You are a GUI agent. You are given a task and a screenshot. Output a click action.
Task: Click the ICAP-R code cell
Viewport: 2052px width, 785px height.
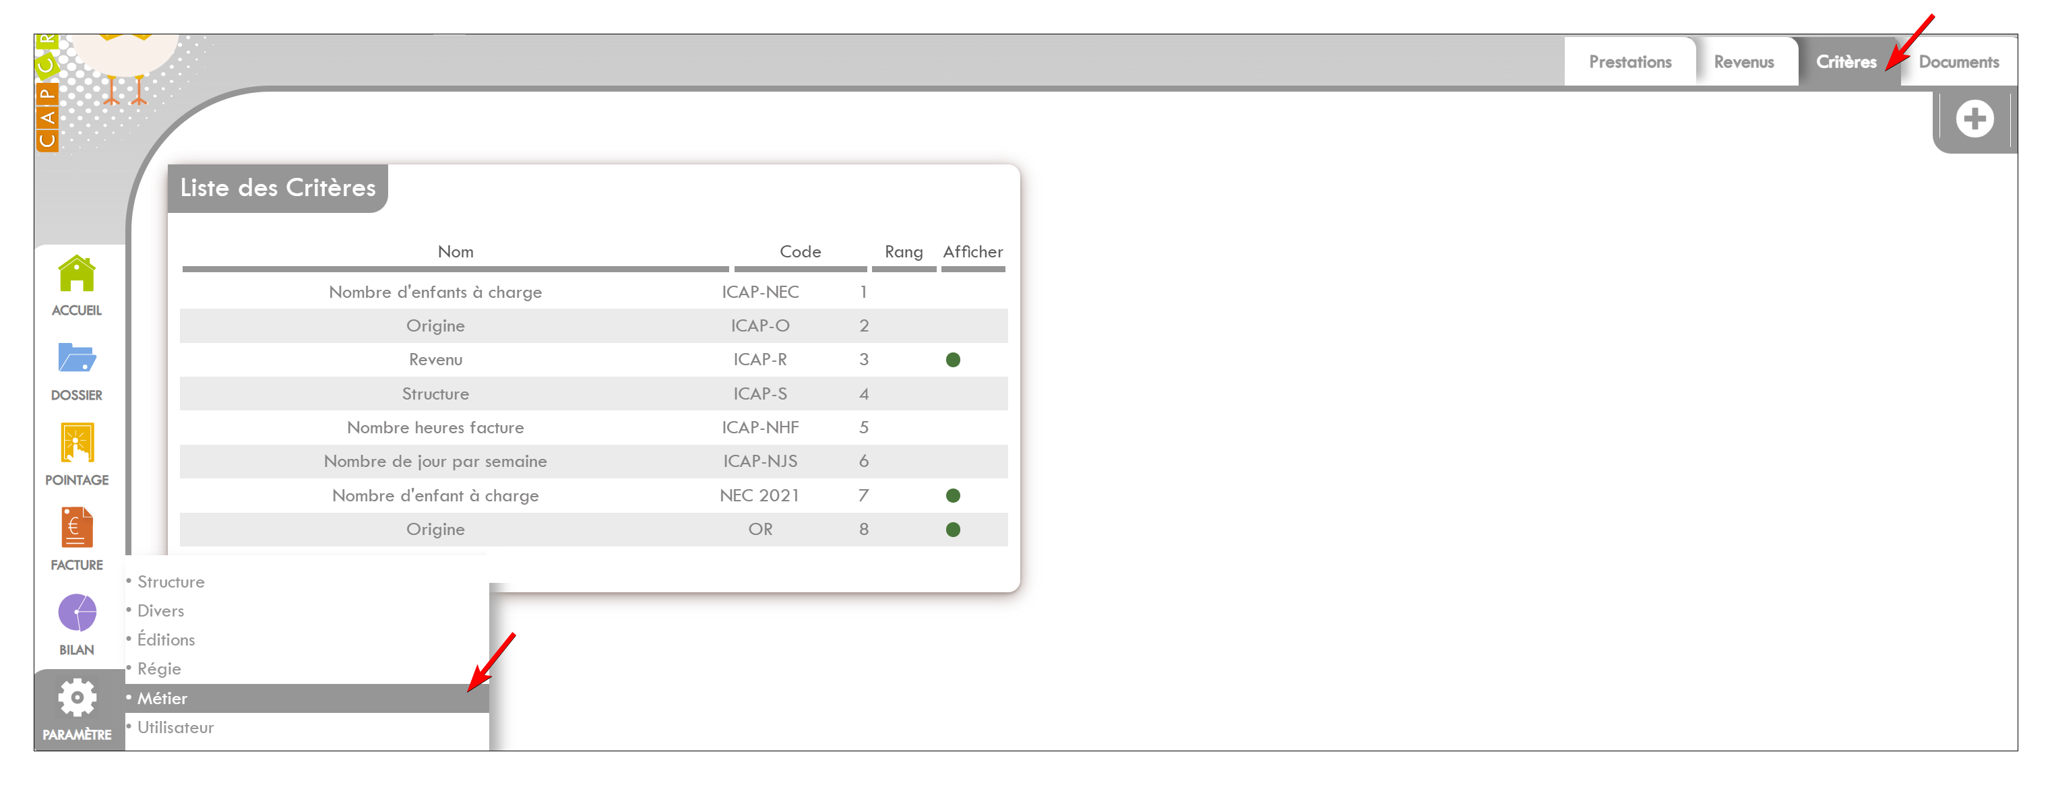coord(760,360)
